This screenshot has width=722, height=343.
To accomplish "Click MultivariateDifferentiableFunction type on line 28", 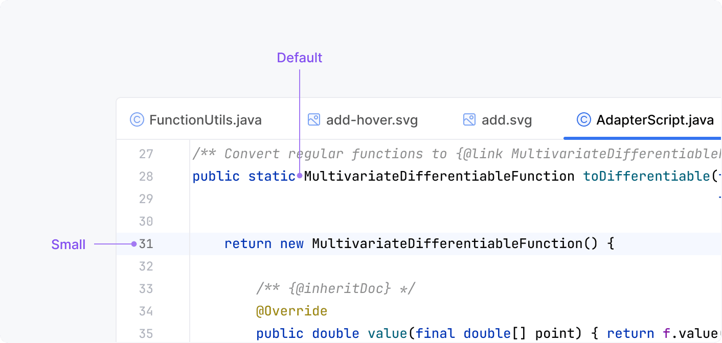I will click(x=439, y=177).
